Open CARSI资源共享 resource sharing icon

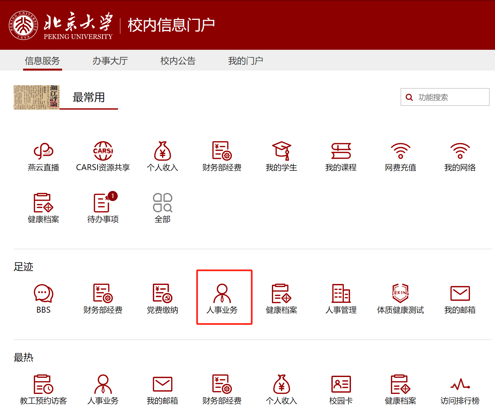pyautogui.click(x=103, y=151)
